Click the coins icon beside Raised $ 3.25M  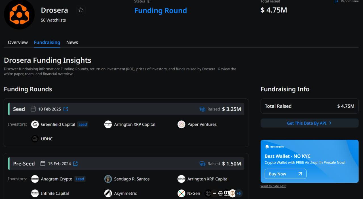(202, 109)
